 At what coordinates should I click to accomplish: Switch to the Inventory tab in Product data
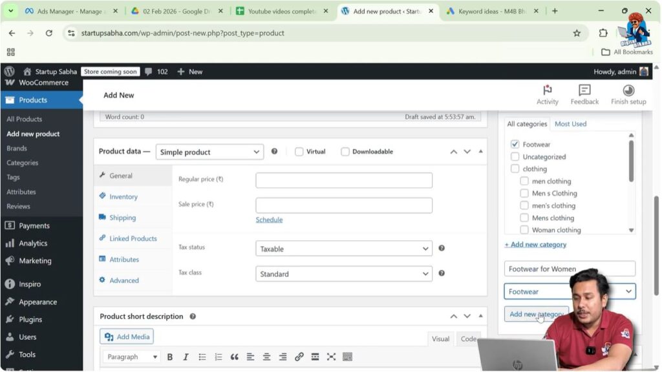coord(122,196)
